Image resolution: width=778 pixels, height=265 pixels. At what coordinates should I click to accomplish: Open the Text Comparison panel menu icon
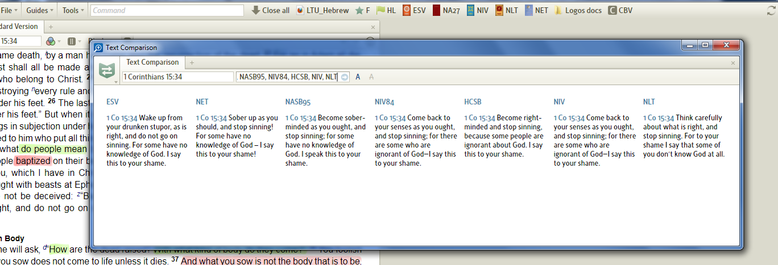coord(108,71)
